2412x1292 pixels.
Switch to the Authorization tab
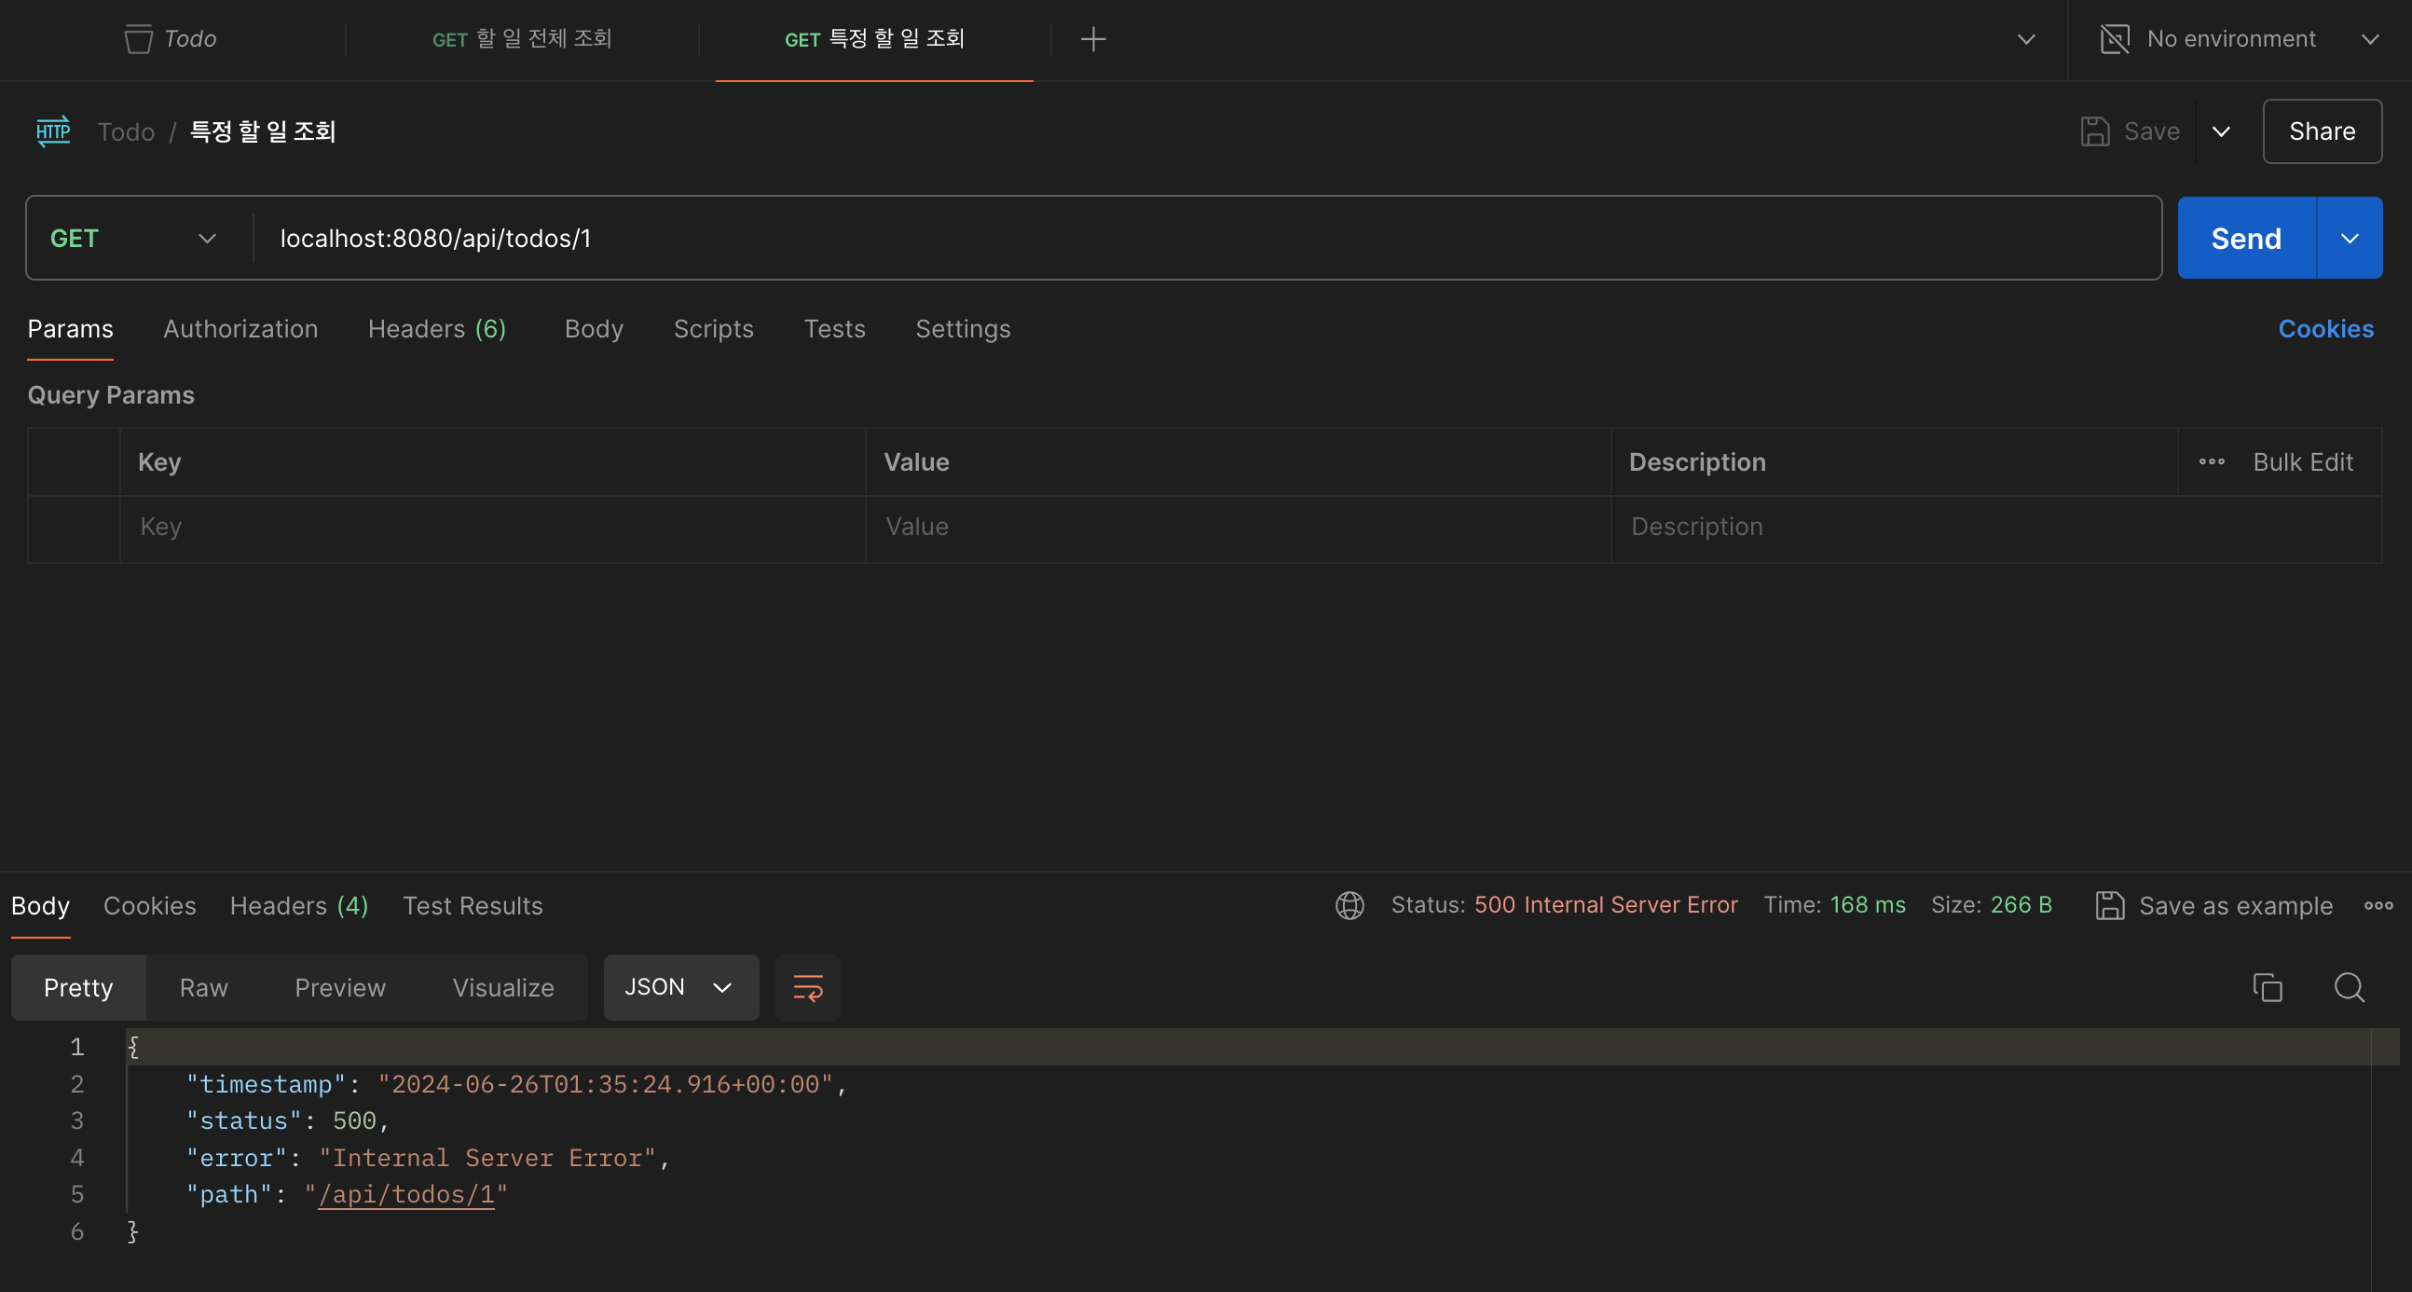coord(240,330)
